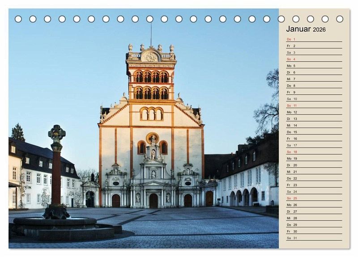Select the So 25 Sunday row
This screenshot has width=358, height=257.
point(313,198)
